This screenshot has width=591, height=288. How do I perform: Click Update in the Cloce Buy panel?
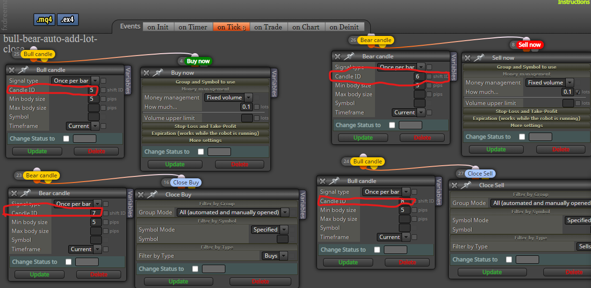178,281
